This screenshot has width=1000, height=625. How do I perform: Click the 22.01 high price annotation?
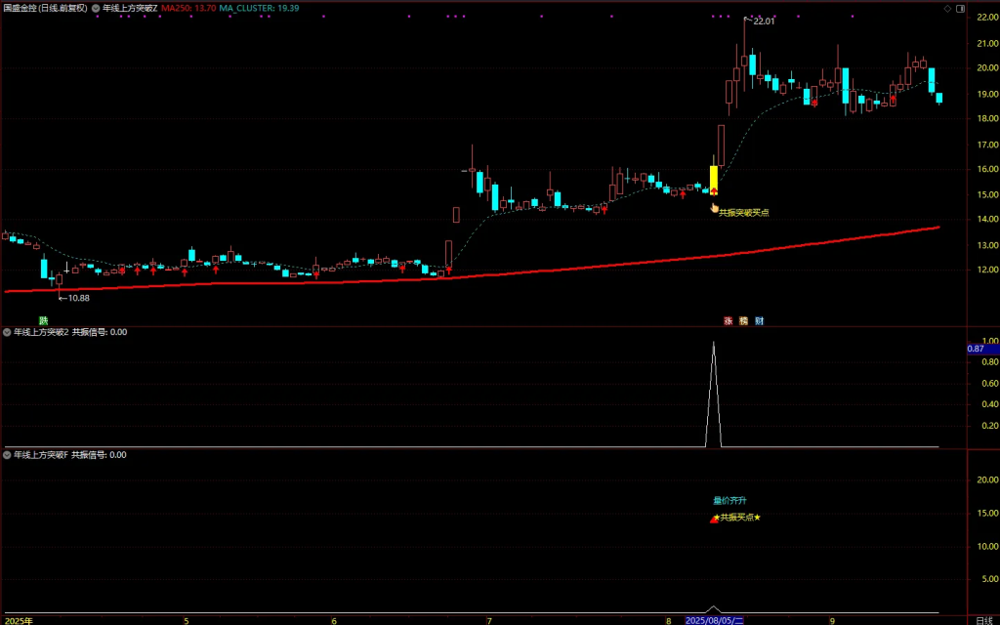(763, 21)
